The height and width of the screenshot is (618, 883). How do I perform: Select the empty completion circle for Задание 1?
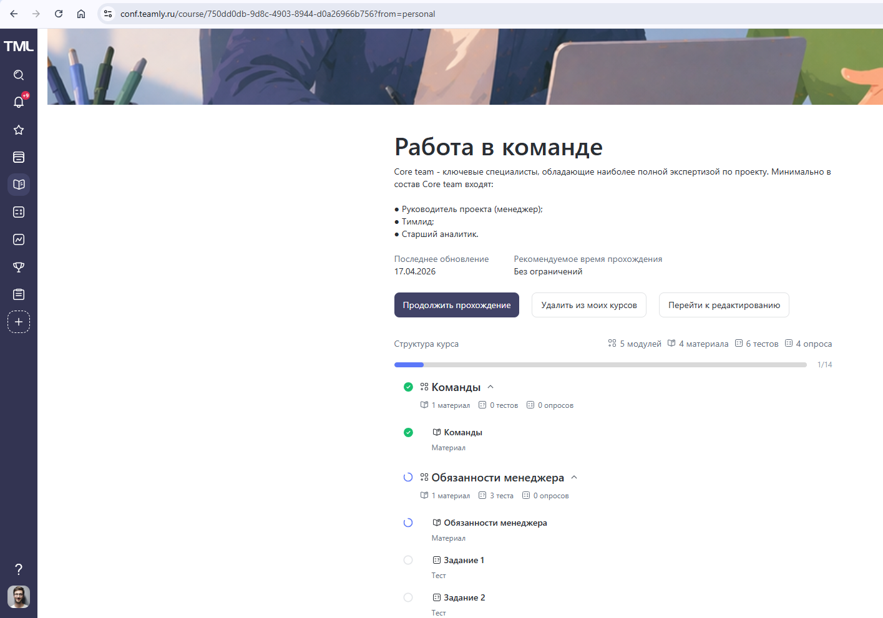pyautogui.click(x=408, y=559)
